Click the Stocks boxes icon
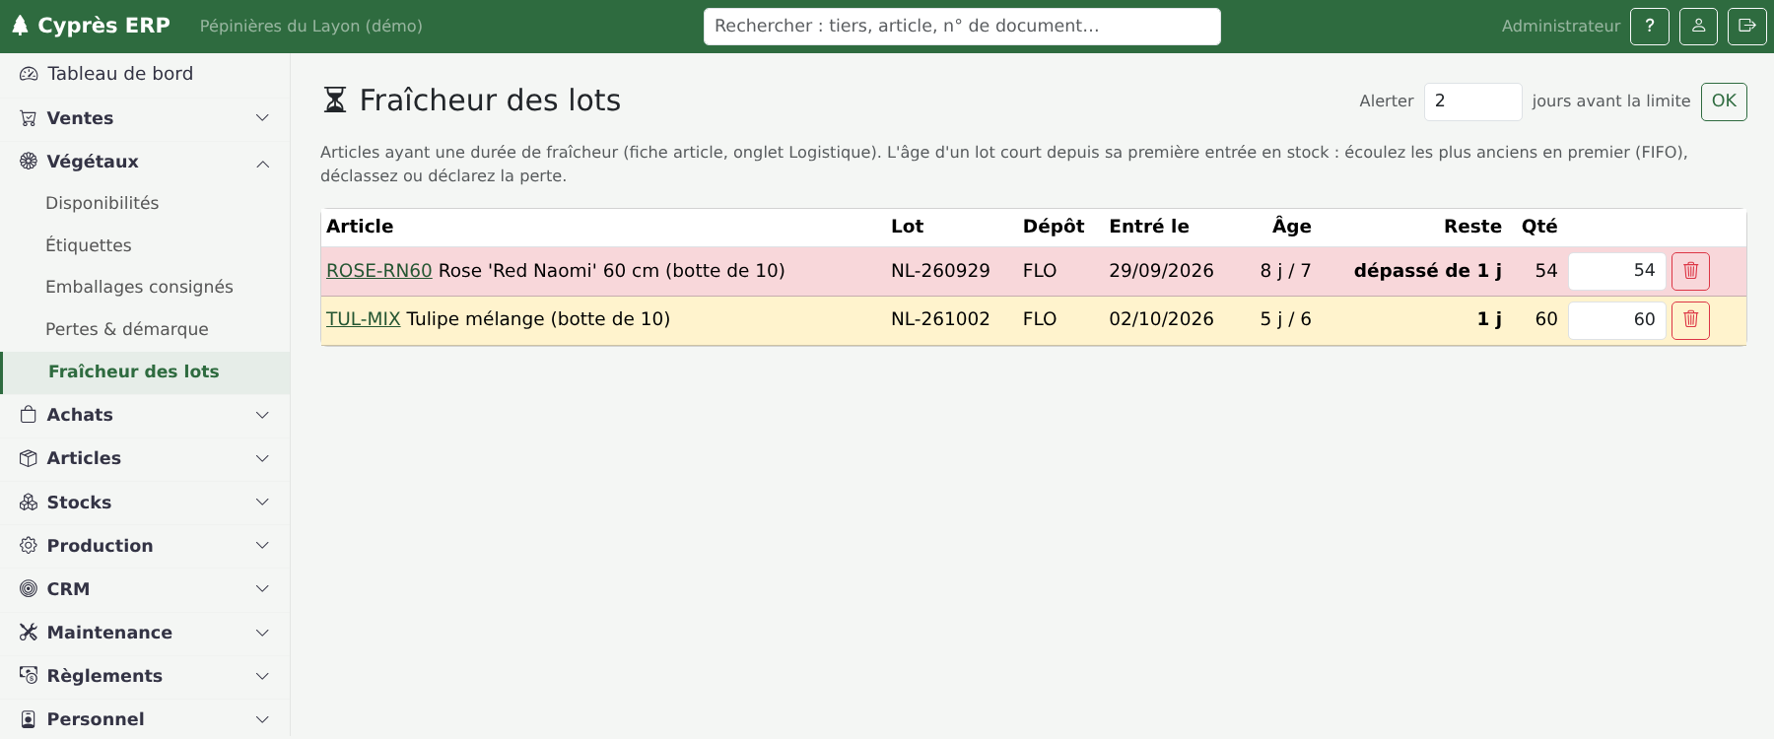 pos(29,503)
